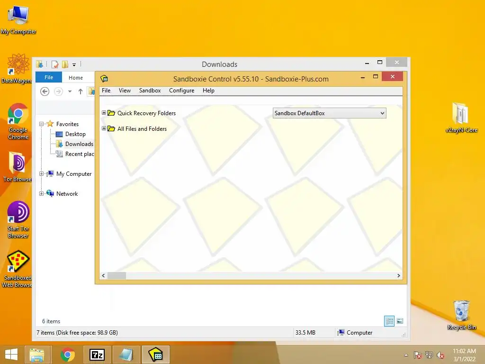Open the DataWagon desktop shortcut
Screen dimensions: 485x364
click(x=17, y=68)
